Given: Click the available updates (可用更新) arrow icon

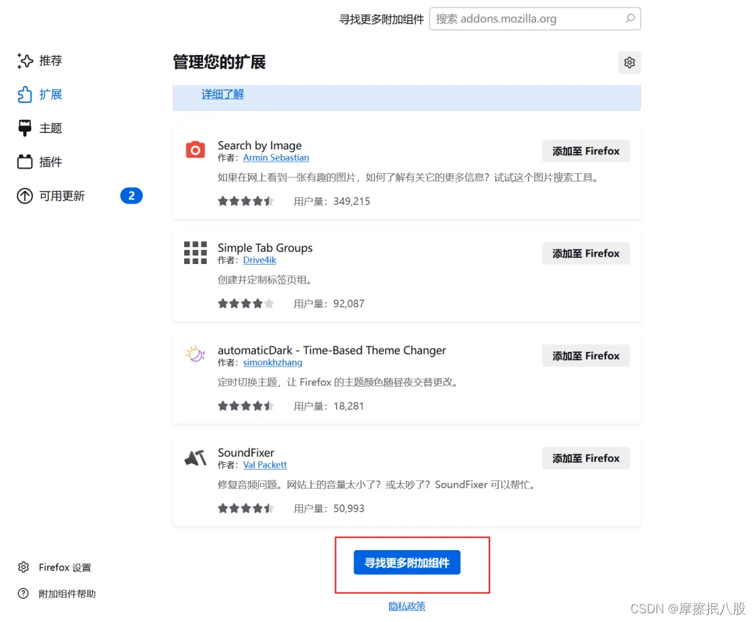Looking at the screenshot, I should [x=25, y=195].
